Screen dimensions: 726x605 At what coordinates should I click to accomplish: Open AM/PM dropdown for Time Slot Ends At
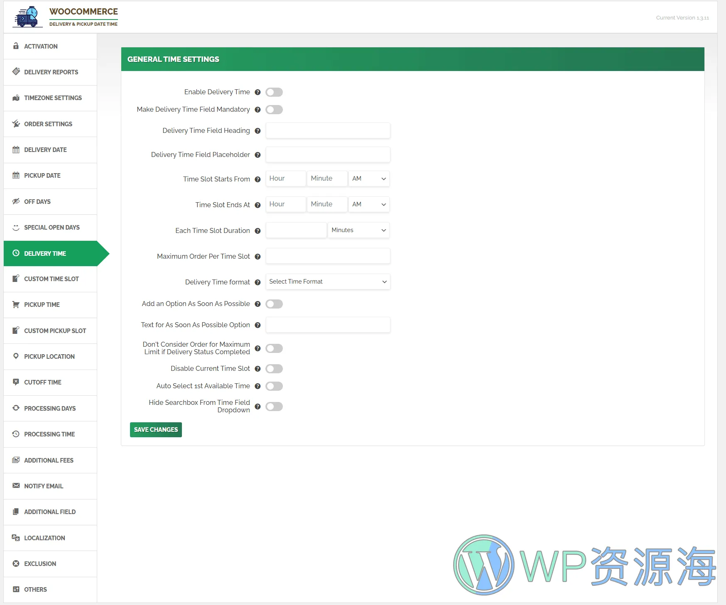[x=368, y=204]
